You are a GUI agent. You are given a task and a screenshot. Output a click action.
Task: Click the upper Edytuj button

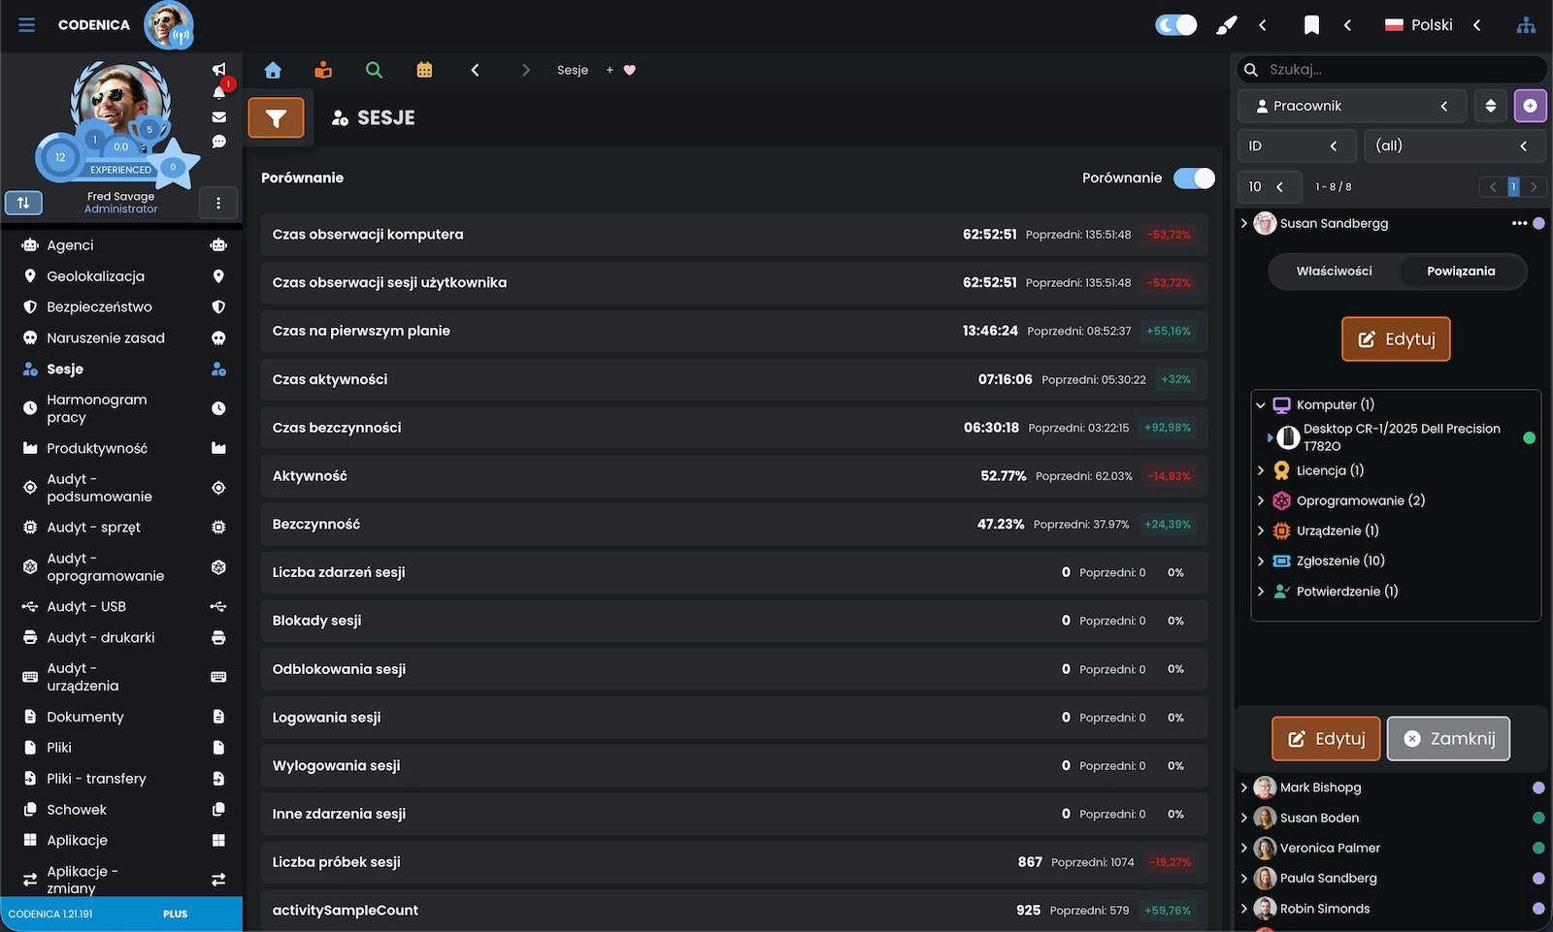tap(1396, 339)
